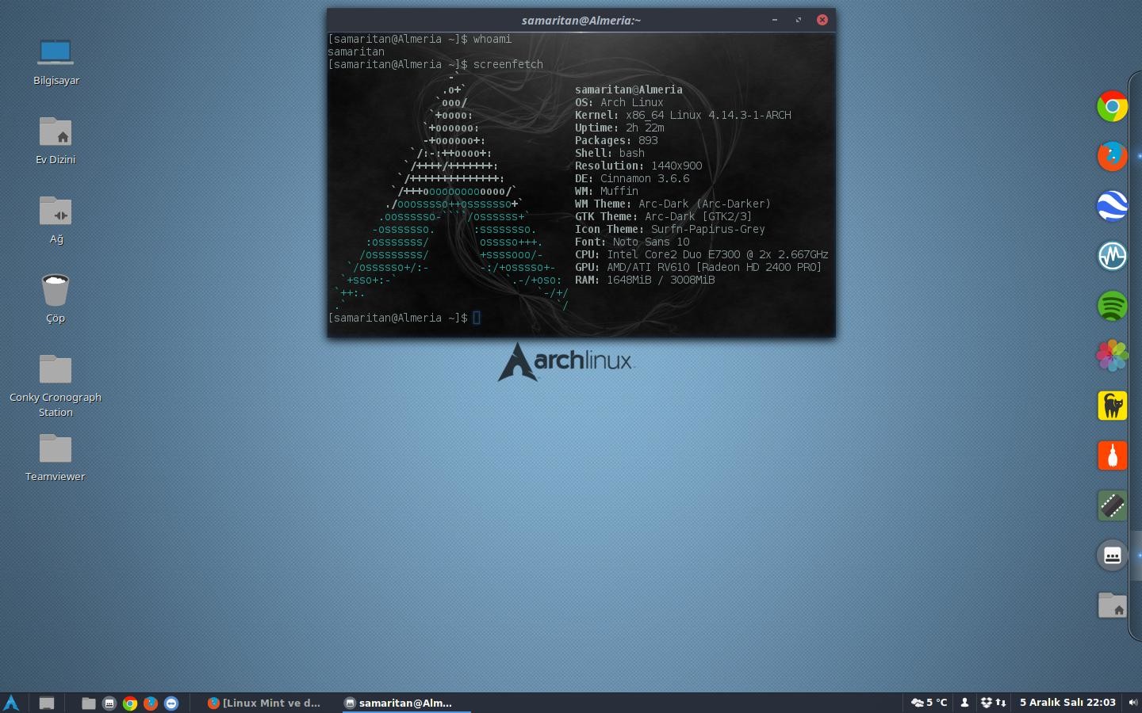Screen dimensions: 1142x713
Task: Open the calendar from the date and time
Action: (1067, 703)
